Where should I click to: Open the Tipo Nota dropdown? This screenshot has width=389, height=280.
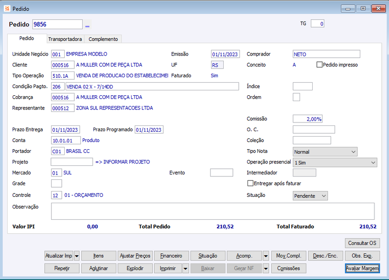(325, 152)
